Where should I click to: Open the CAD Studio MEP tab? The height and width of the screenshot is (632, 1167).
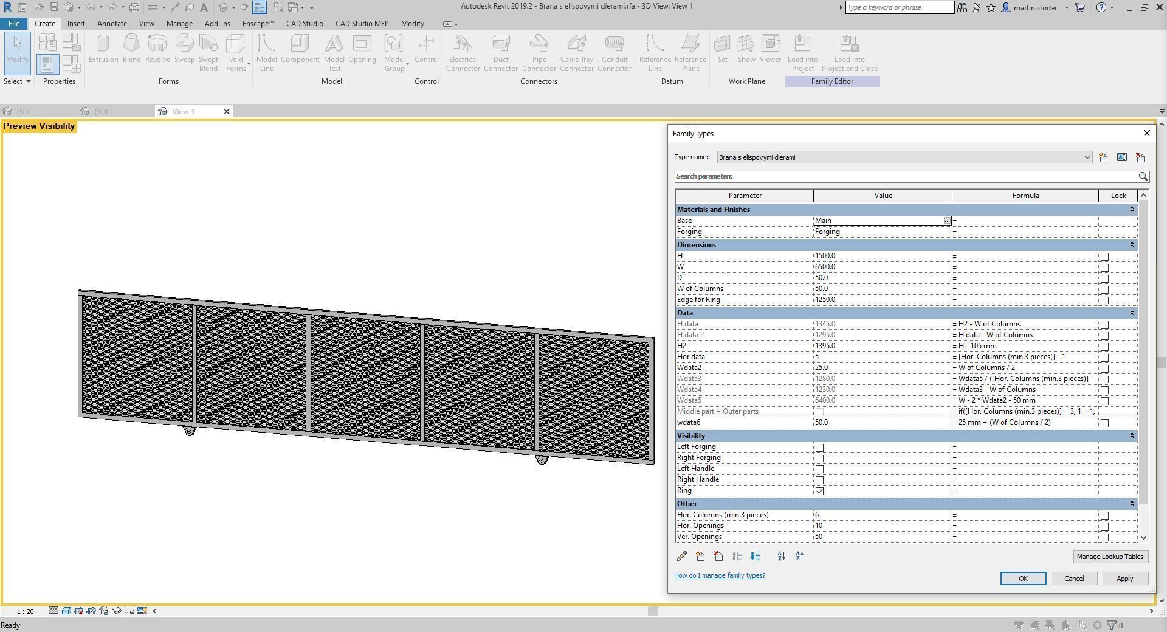(362, 24)
